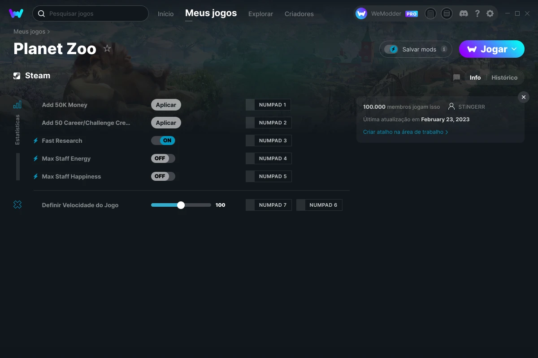538x358 pixels.
Task: Click the PRO badge next to WeModder
Action: pos(412,14)
